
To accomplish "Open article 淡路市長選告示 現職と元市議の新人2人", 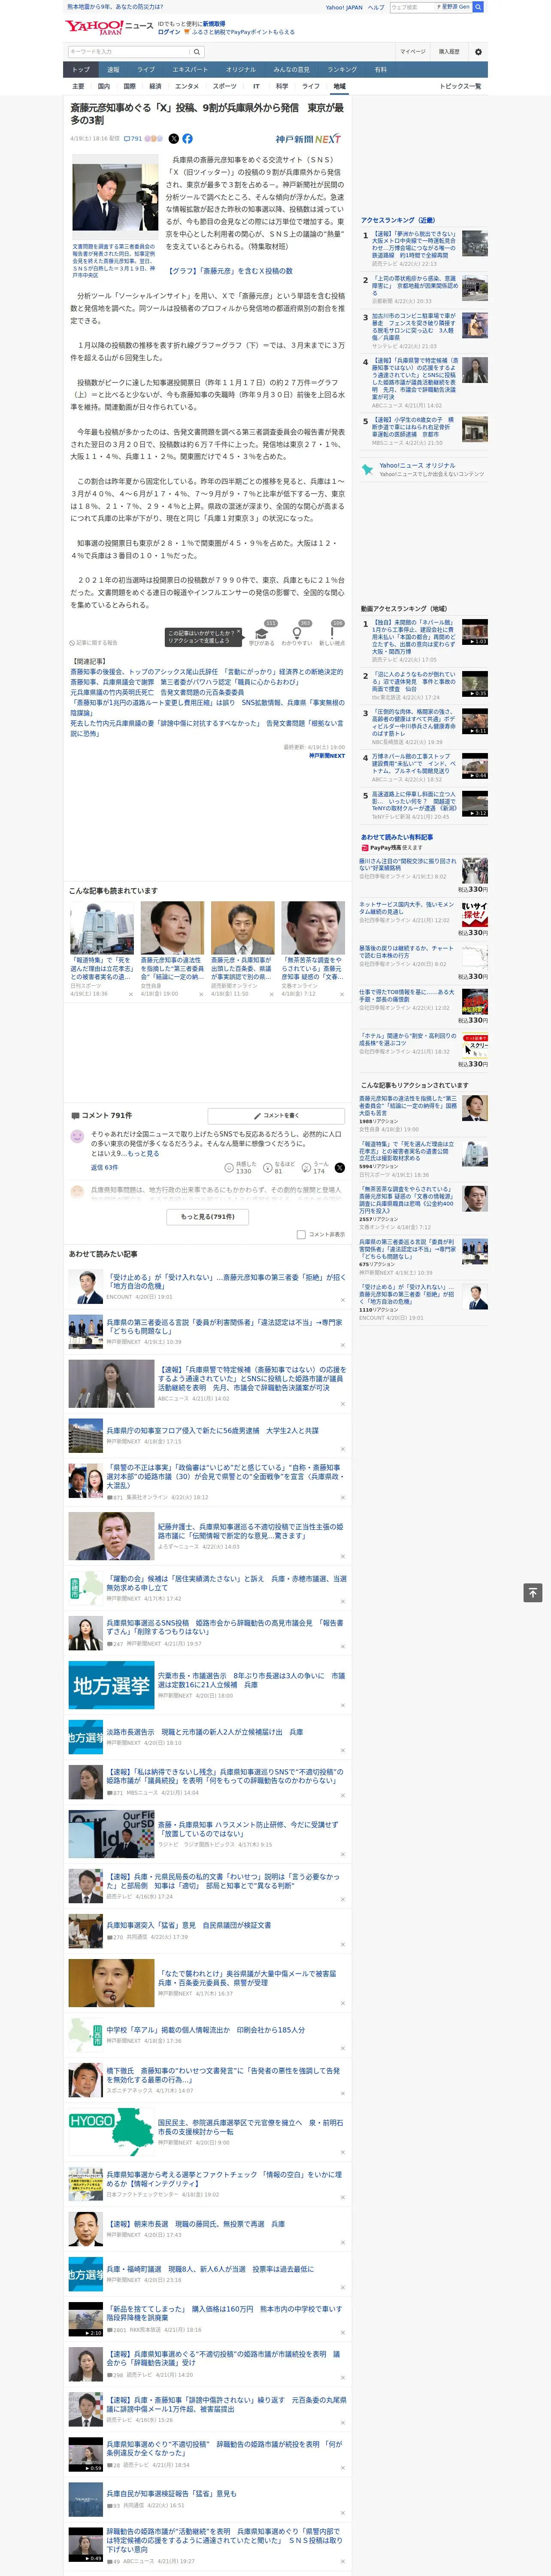I will tap(205, 1731).
